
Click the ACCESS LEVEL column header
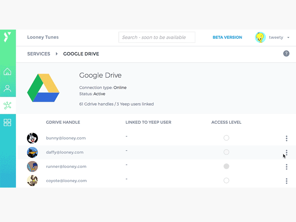(x=226, y=122)
